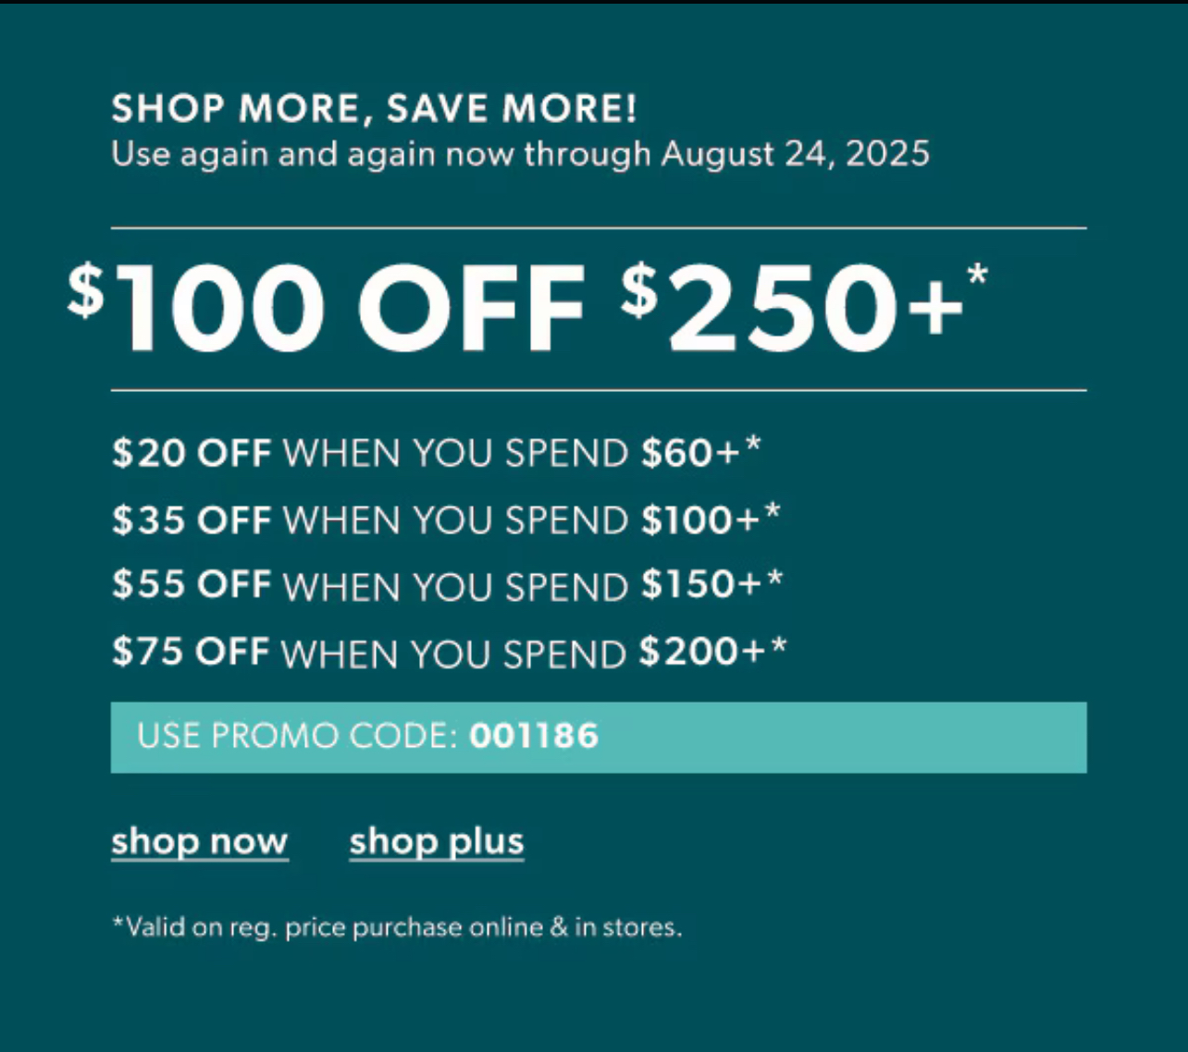The height and width of the screenshot is (1052, 1188).
Task: Click the "USE PROMO CODE:" label text
Action: click(x=297, y=737)
